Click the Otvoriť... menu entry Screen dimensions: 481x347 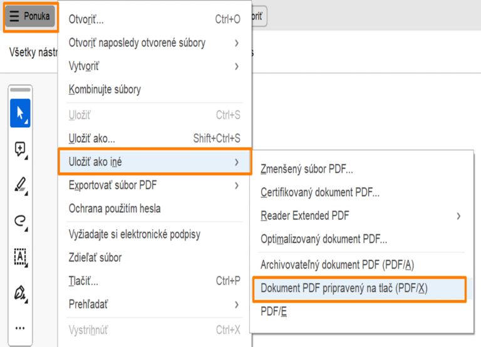tap(86, 19)
